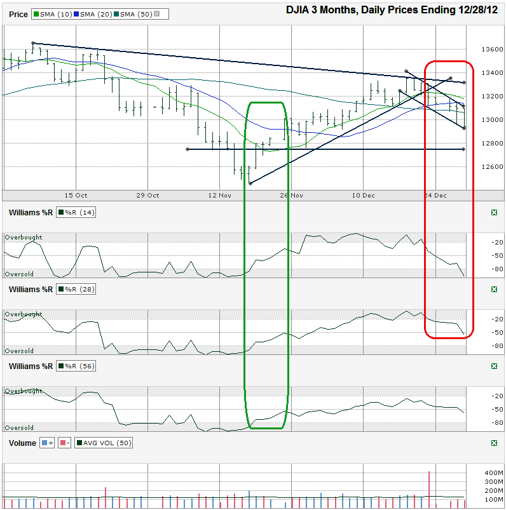
Task: Click the SMA (50) legend text
Action: (136, 15)
